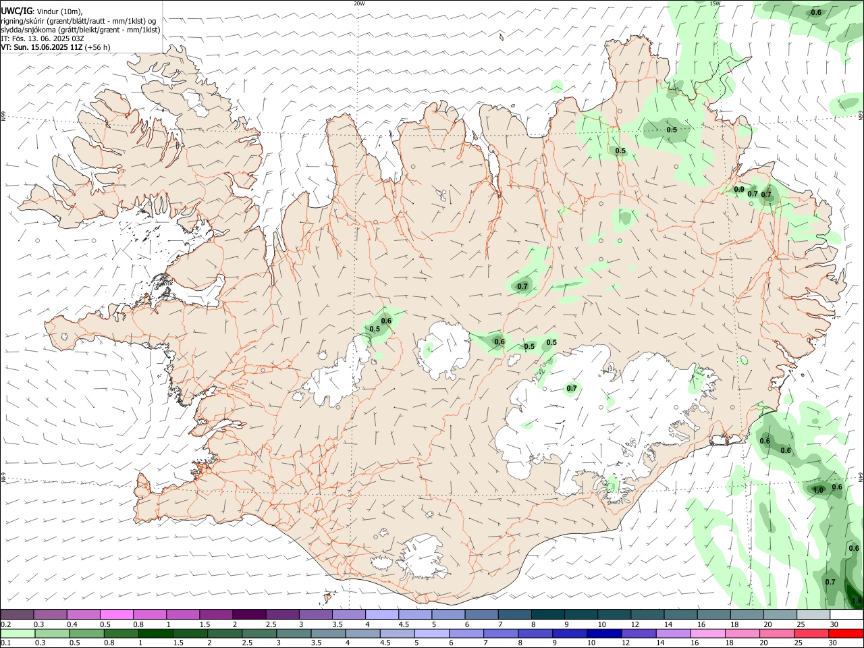Click the 0.9 precipitation value on the map
This screenshot has height=648, width=864.
pyautogui.click(x=739, y=190)
